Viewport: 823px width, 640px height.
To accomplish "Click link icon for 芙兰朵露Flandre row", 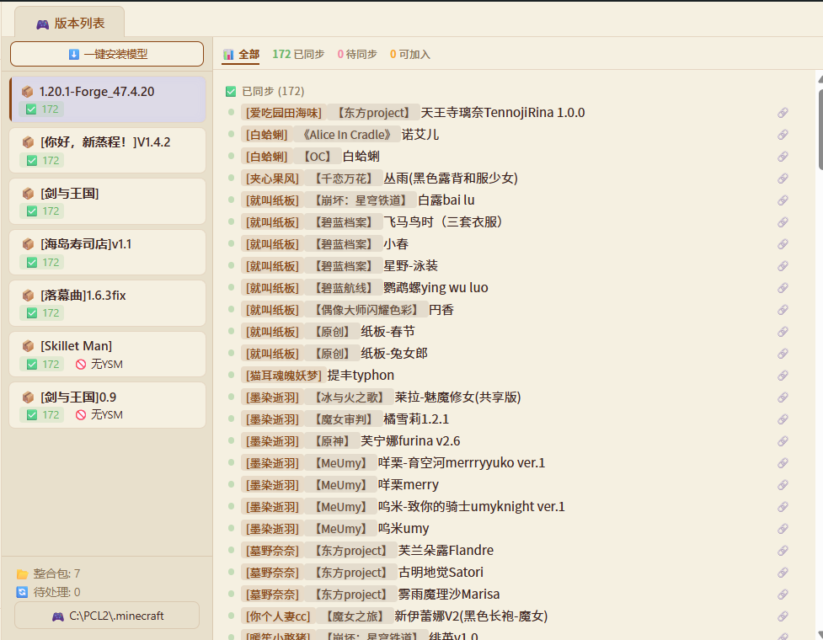I will point(783,551).
